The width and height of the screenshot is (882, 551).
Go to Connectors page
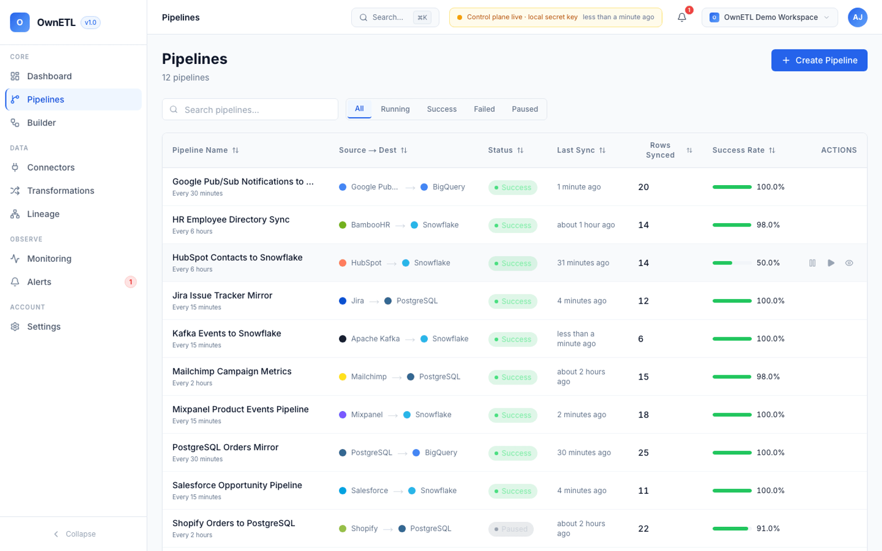coord(73,168)
